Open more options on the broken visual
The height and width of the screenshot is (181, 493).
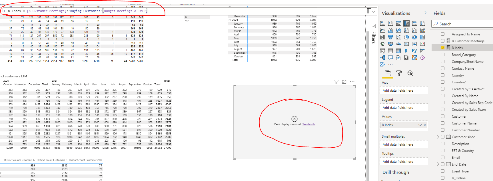(x=352, y=82)
